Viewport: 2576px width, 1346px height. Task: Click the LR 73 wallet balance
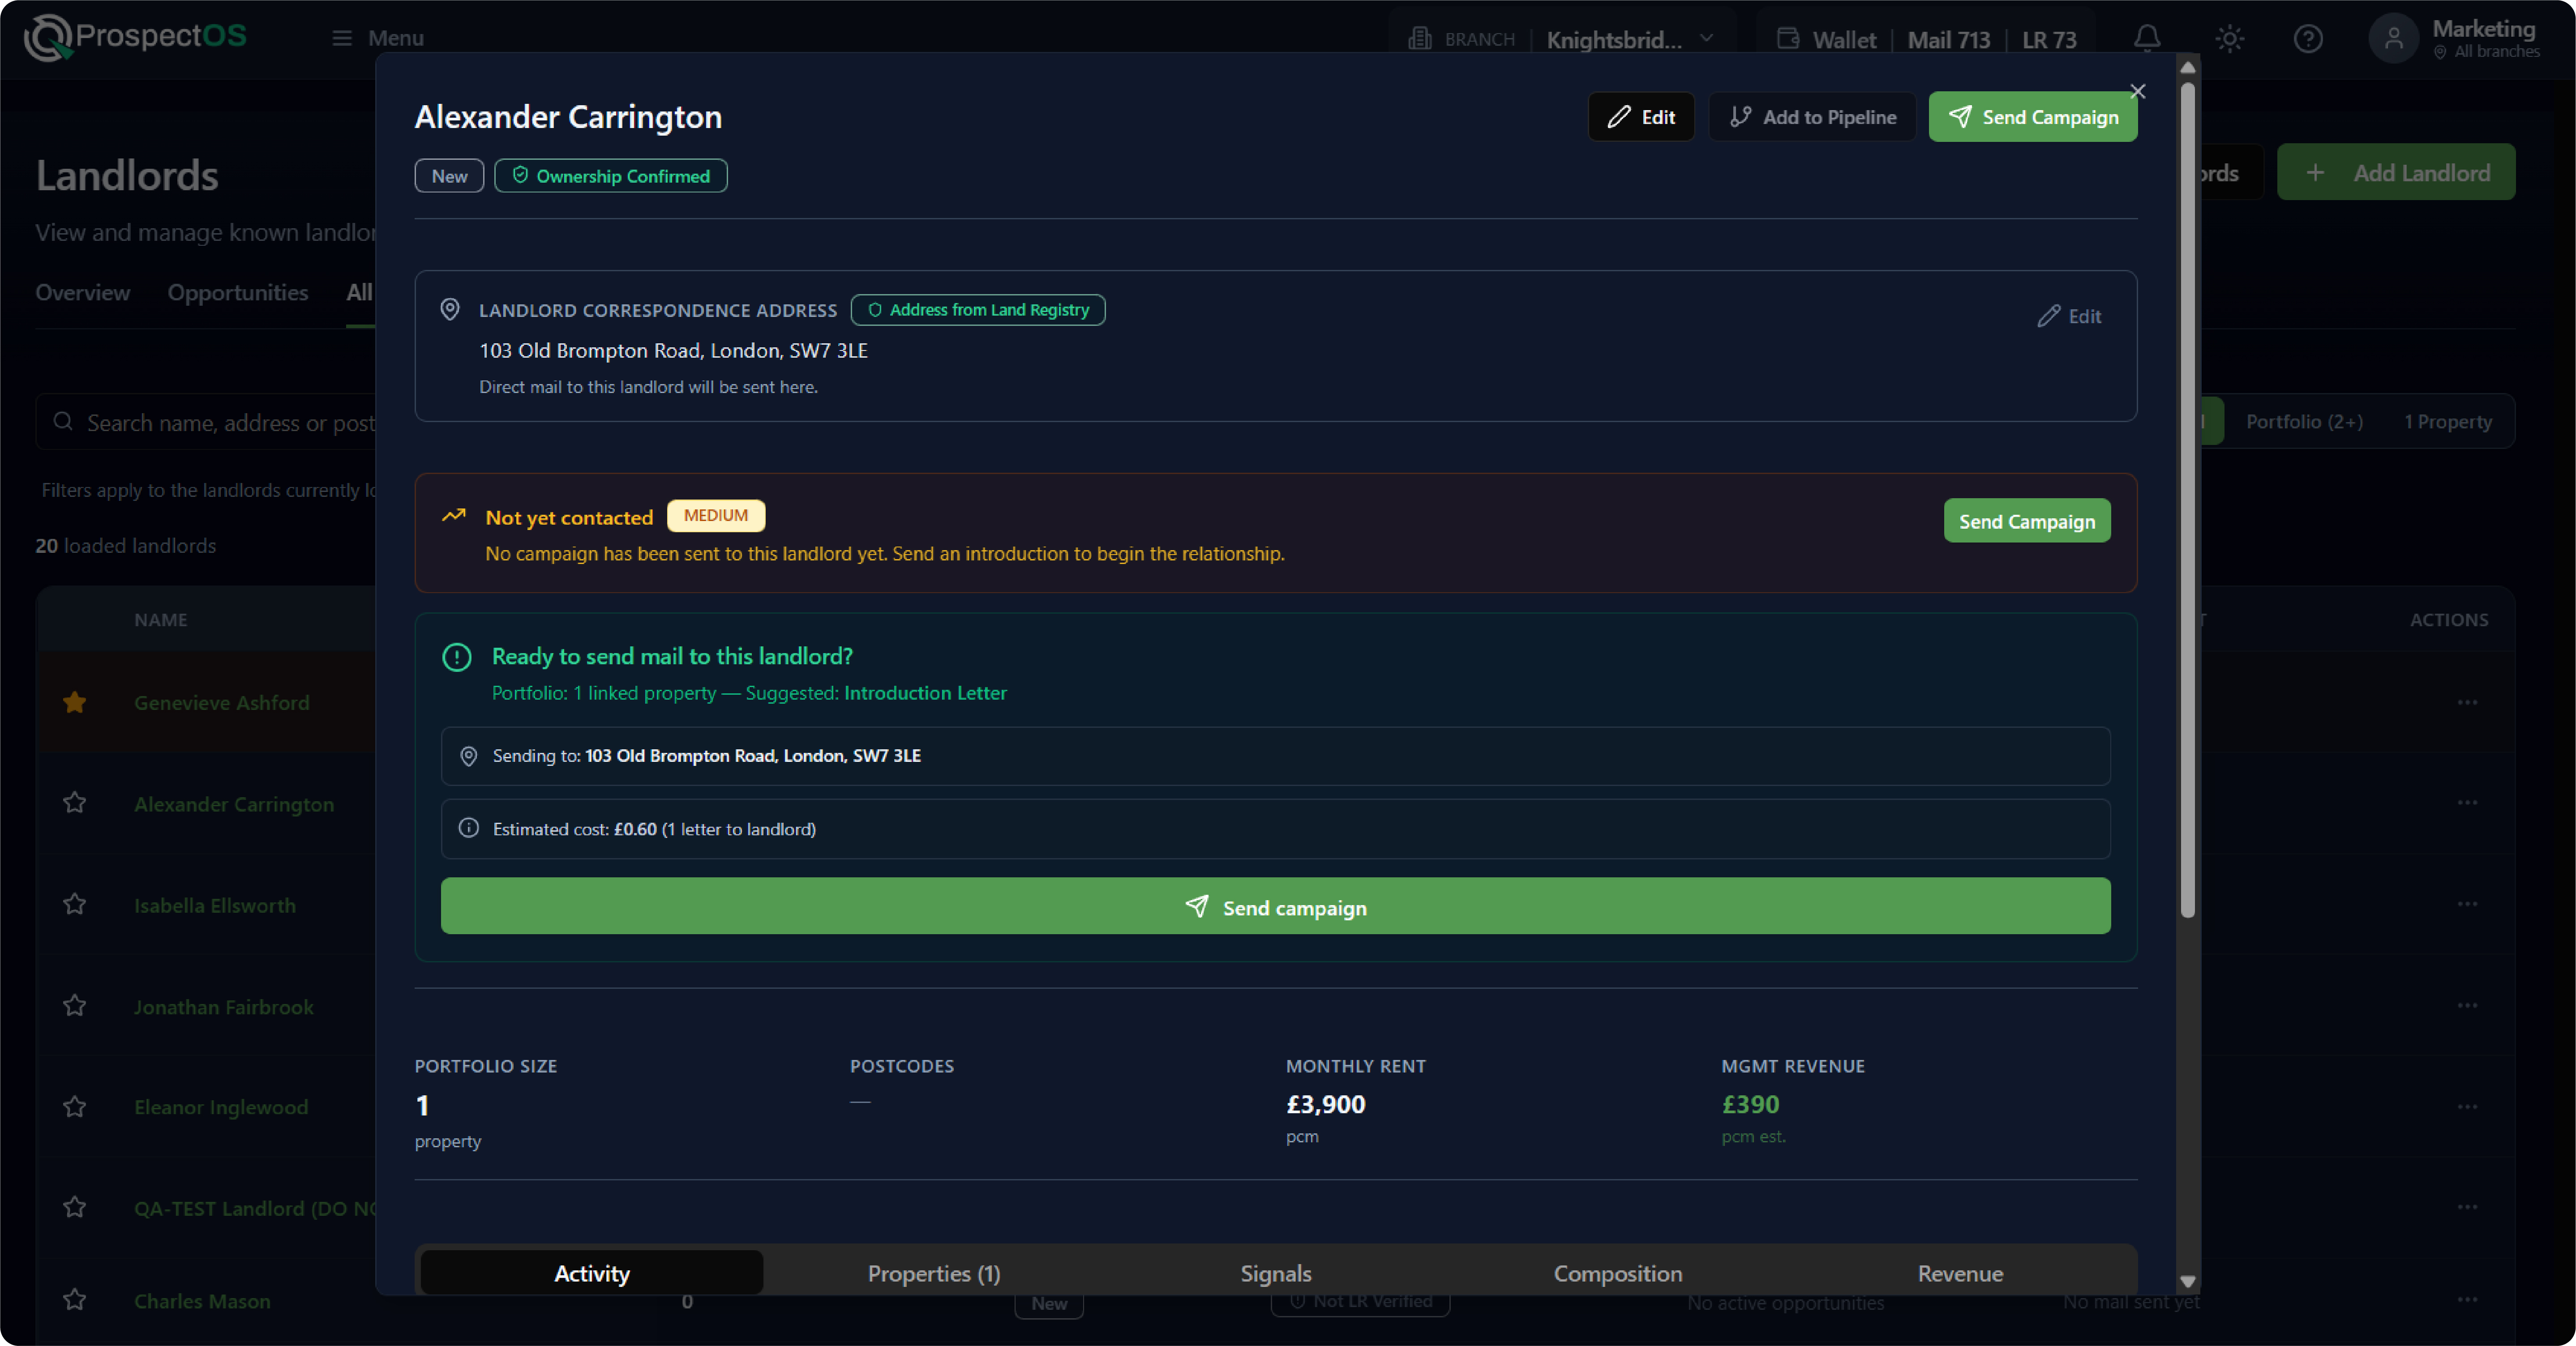point(2049,40)
